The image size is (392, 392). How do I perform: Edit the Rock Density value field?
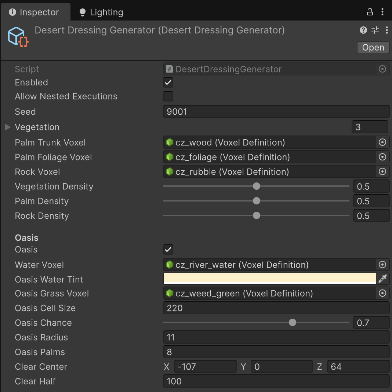tap(371, 216)
